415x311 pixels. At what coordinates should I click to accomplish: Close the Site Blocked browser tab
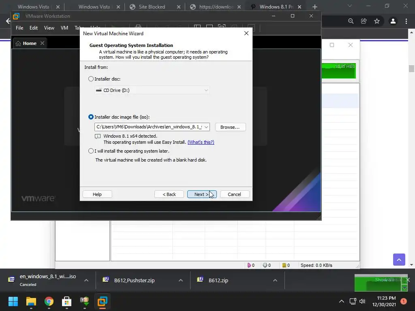pos(179,7)
